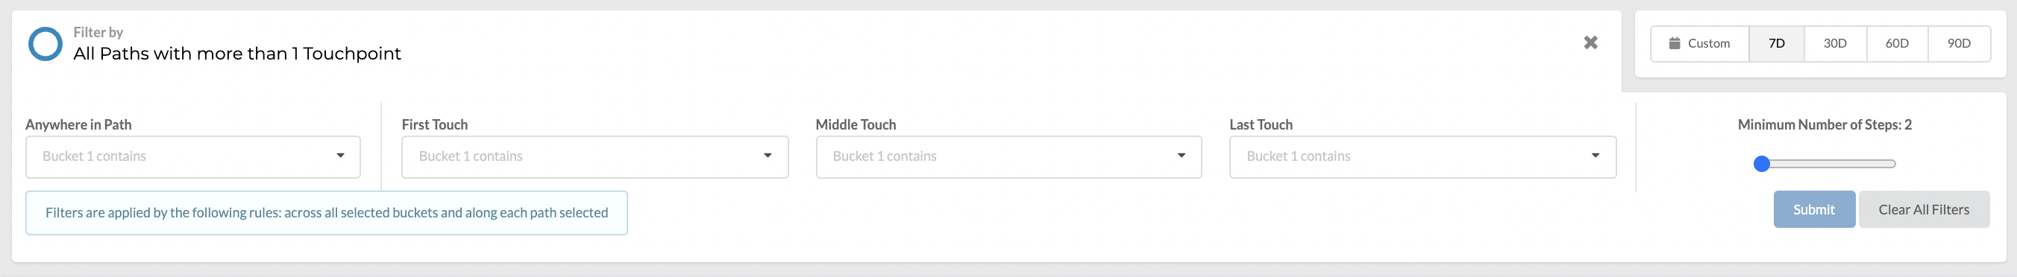Expand the Middle Touch dropdown arrow
Screen dimensions: 2017x277
1182,156
